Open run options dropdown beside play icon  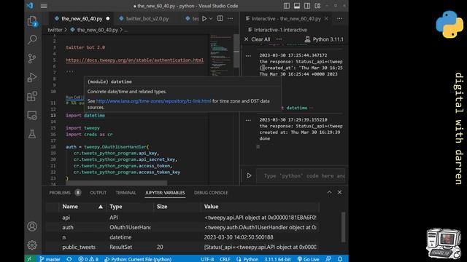(x=211, y=18)
